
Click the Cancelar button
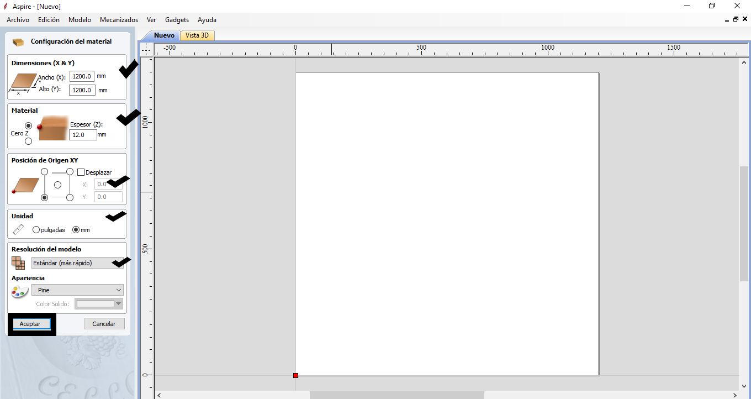coord(104,324)
